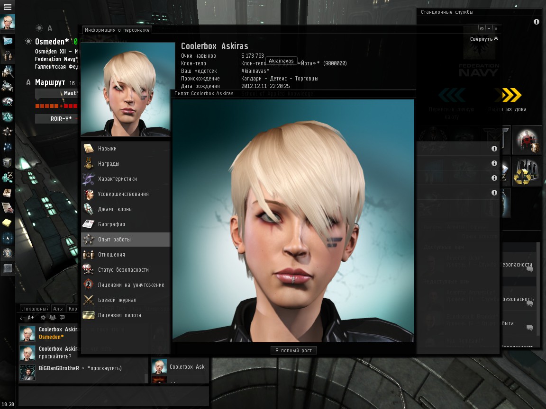The height and width of the screenshot is (409, 546).
Task: Select the highlighted Опыт работы entry
Action: 126,239
